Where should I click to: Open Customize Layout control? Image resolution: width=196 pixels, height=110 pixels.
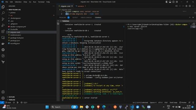pyautogui.click(x=177, y=2)
